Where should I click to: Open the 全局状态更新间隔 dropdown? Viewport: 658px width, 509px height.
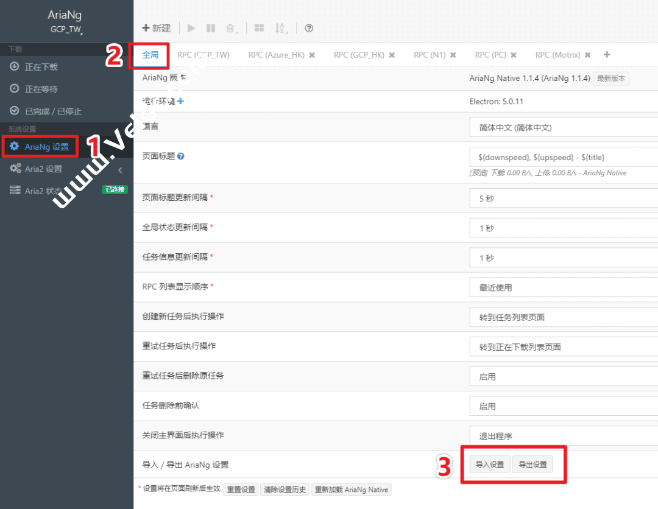coord(564,228)
